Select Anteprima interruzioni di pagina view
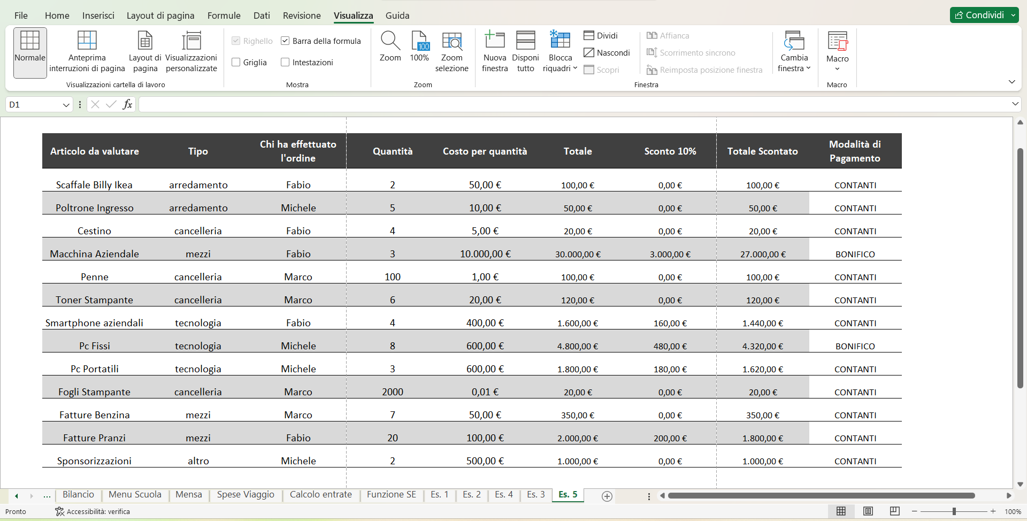 pos(87,41)
